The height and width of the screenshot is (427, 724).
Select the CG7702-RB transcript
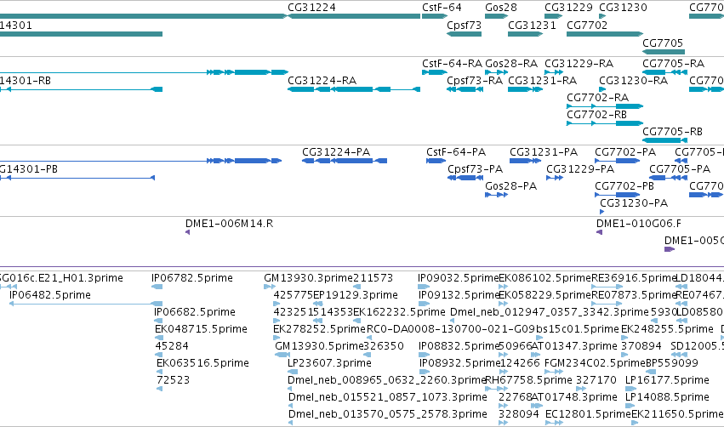tap(605, 123)
